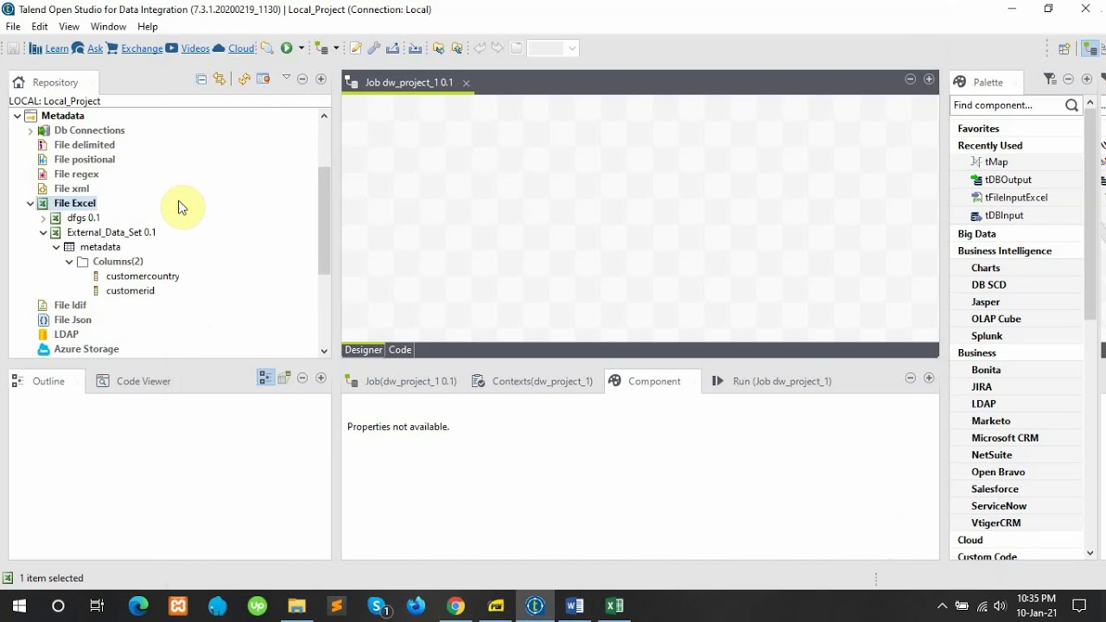Open the Edit menu

coord(40,27)
